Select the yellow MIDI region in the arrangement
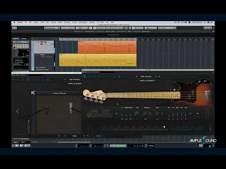The image size is (226, 169). coord(98,60)
